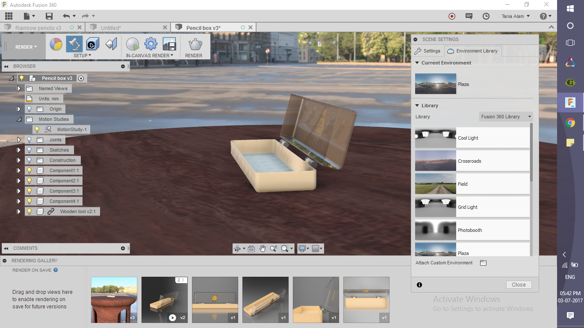Open the File menu icon
Viewport: 584px width, 328px height.
(29, 16)
